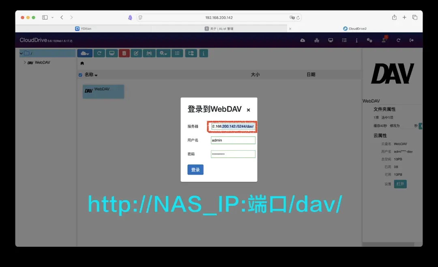Select the WebDAV tile in the file list
Viewport: 438px width, 267px height.
point(103,92)
